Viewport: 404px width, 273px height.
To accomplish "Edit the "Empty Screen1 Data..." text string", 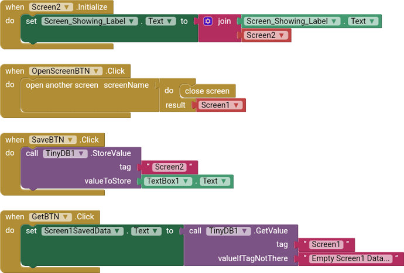I will 351,258.
